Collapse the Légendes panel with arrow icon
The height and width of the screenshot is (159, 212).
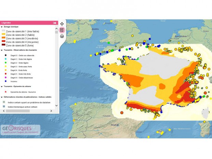[55, 23]
